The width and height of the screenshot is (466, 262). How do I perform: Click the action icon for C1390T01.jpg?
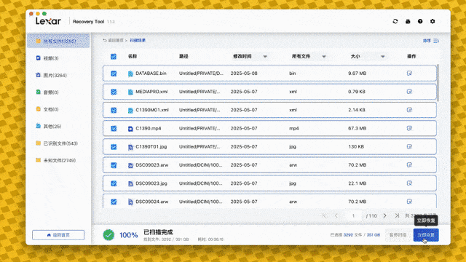click(x=409, y=147)
